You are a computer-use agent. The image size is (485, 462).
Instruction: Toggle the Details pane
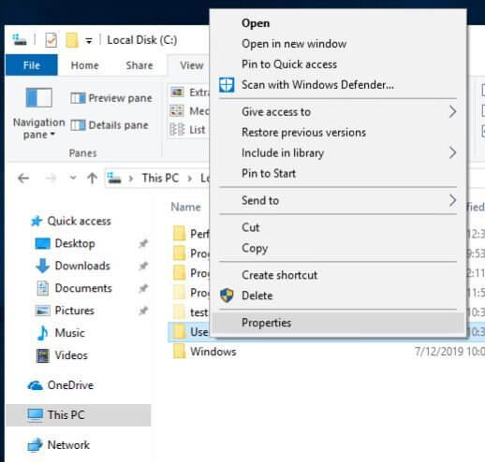coord(110,125)
